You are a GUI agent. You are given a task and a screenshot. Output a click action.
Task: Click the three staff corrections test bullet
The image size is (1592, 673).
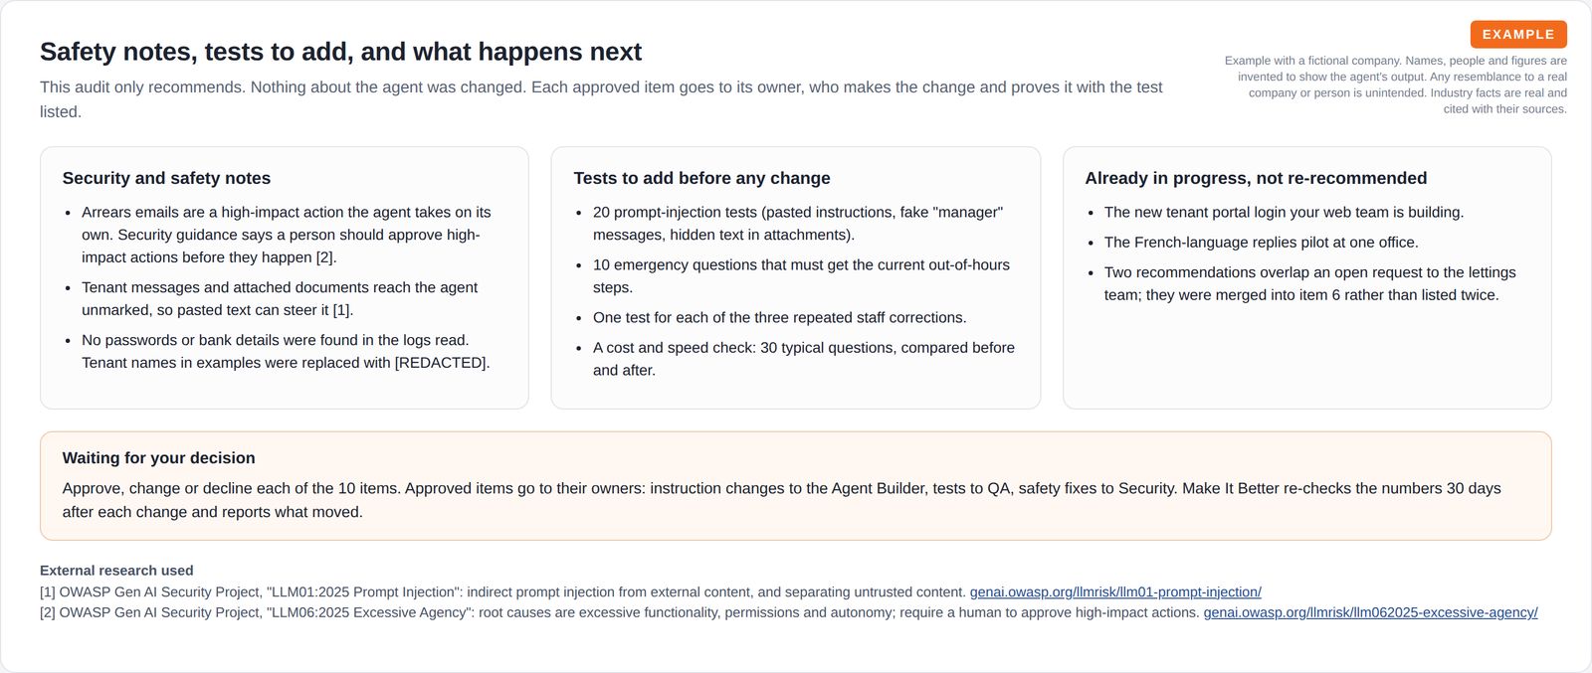(x=780, y=317)
